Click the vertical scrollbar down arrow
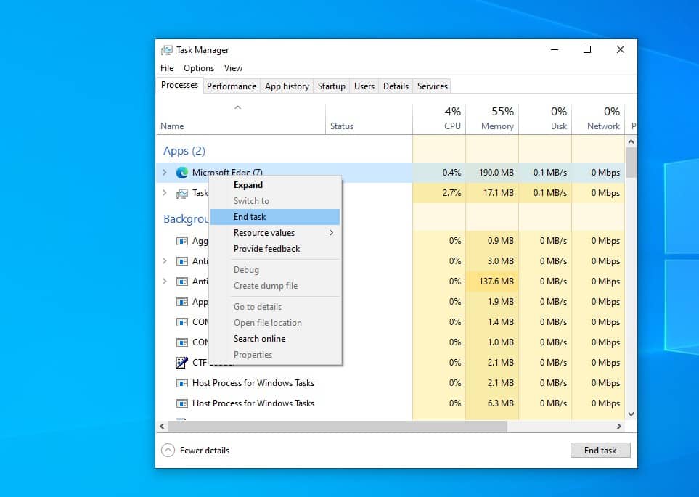 pyautogui.click(x=631, y=414)
